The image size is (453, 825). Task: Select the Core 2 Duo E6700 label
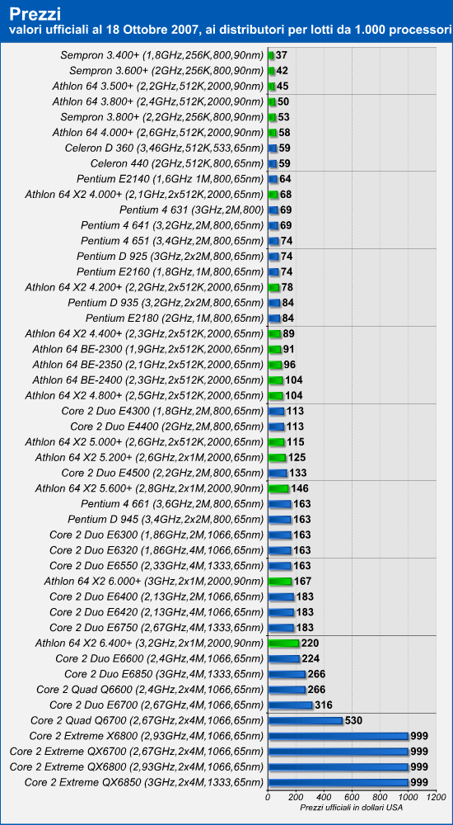(156, 705)
